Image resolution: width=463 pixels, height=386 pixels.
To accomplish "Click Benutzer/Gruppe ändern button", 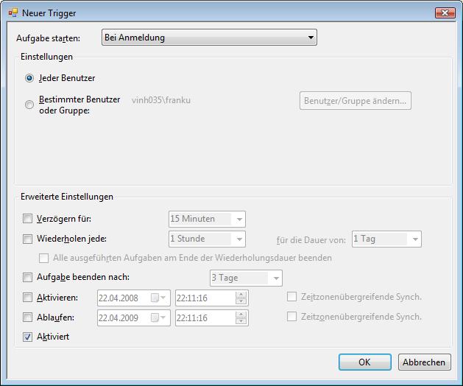I will point(356,101).
